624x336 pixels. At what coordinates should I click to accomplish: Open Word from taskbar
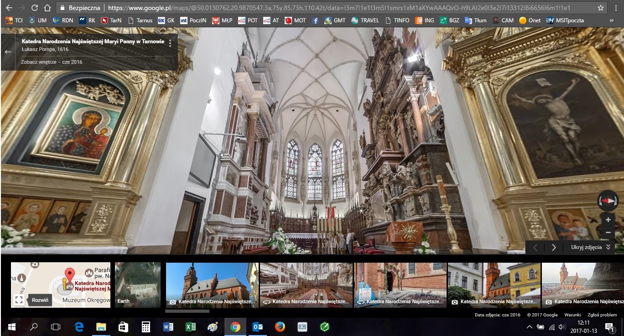click(168, 326)
